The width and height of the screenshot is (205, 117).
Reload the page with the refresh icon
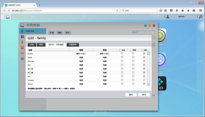click(x=117, y=11)
